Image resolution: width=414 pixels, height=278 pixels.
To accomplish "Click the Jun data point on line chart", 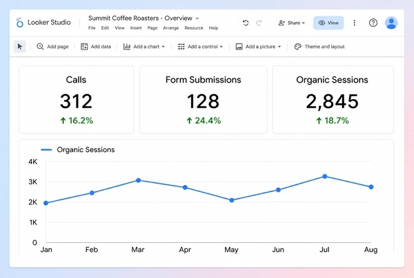I will pyautogui.click(x=278, y=190).
